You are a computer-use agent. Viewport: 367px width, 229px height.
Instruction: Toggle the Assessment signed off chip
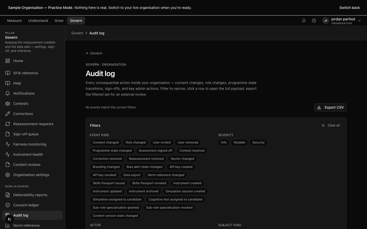click(x=155, y=151)
